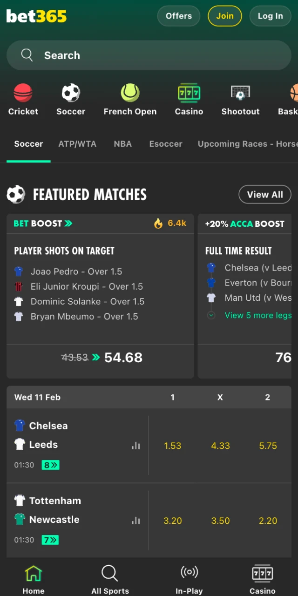Select the ATP/WTA tab
Viewport: 298px width, 596px height.
(77, 144)
